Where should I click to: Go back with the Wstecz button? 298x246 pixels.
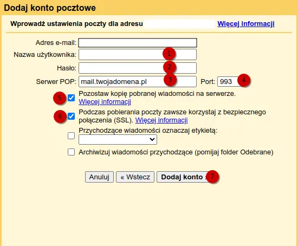[x=135, y=177]
